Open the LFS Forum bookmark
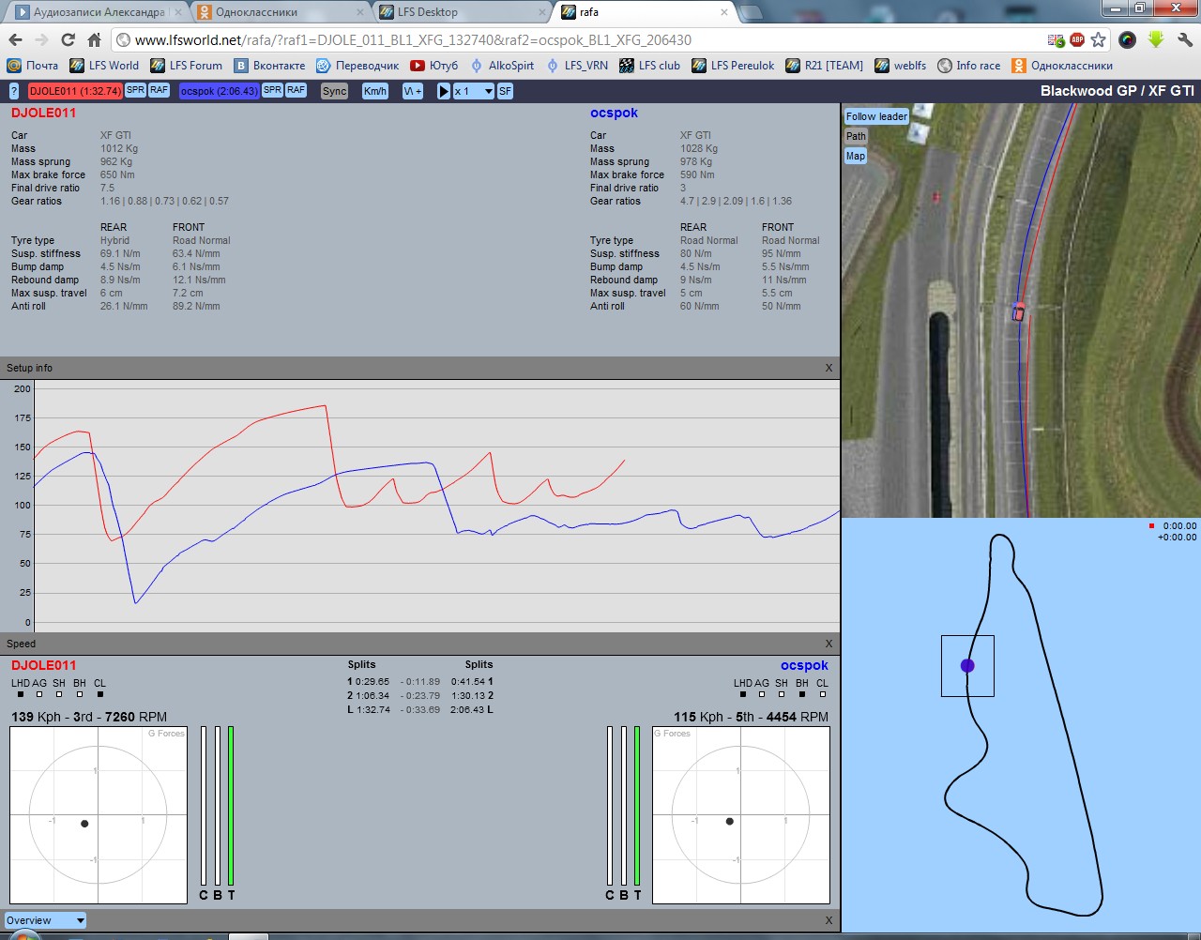Image resolution: width=1201 pixels, height=940 pixels. (x=187, y=66)
